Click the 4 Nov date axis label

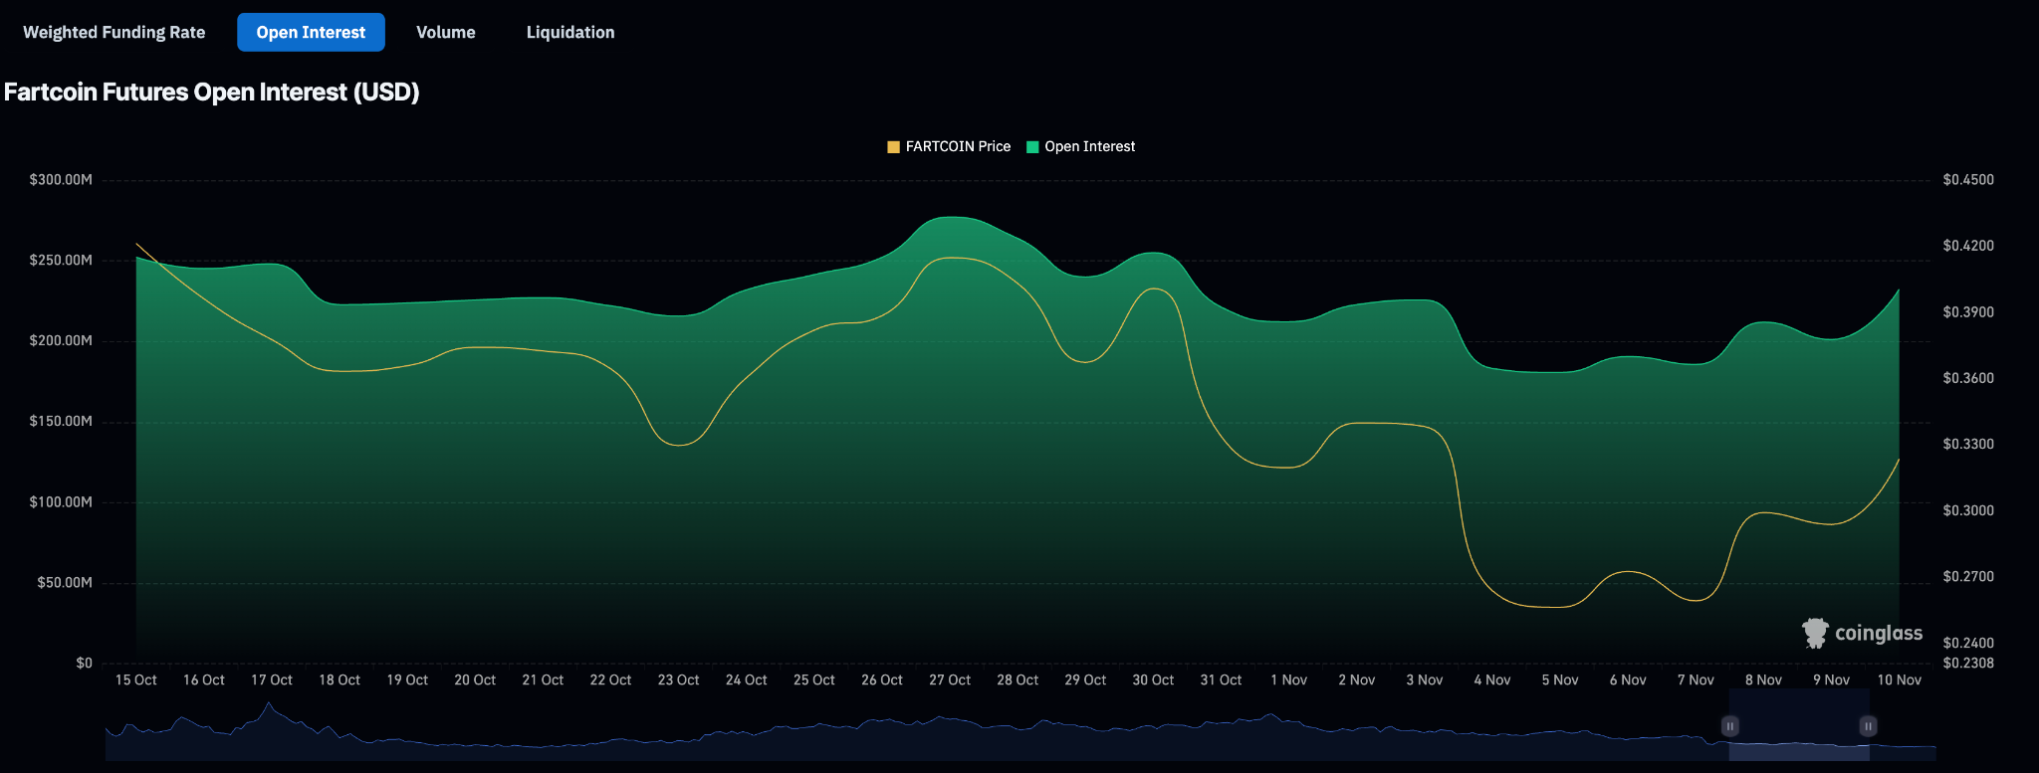1491,679
